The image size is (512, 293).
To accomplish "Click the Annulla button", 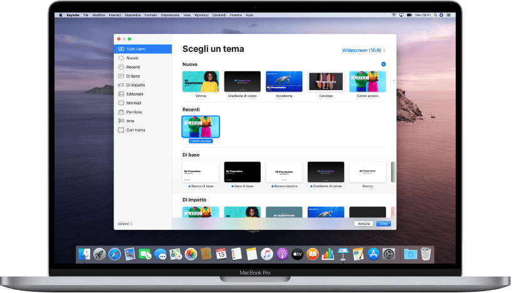I will [x=363, y=224].
